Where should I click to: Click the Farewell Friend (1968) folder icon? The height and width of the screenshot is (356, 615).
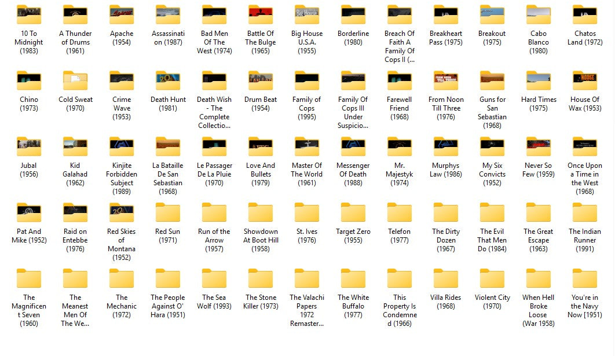click(x=399, y=81)
